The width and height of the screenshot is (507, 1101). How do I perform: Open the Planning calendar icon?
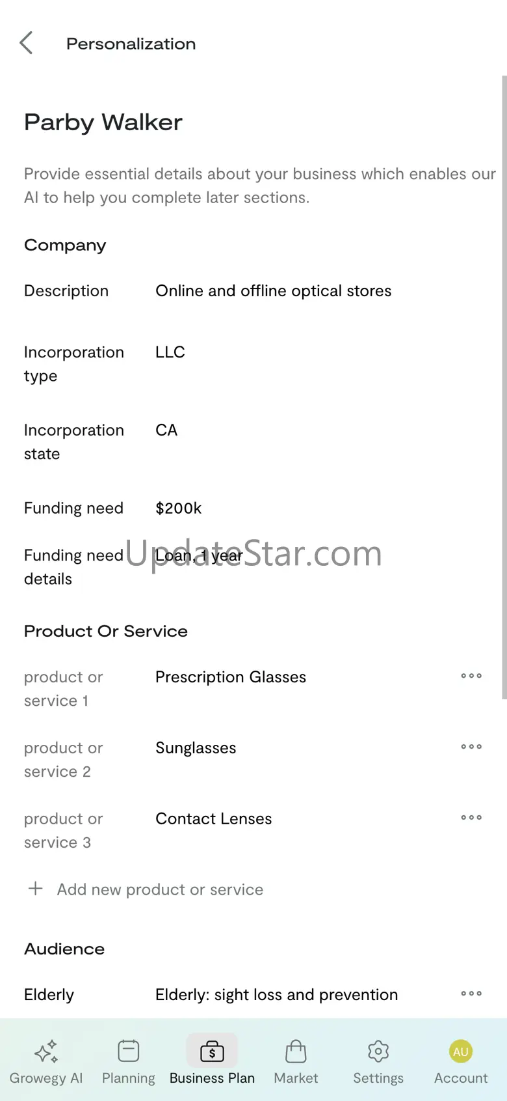click(129, 1051)
